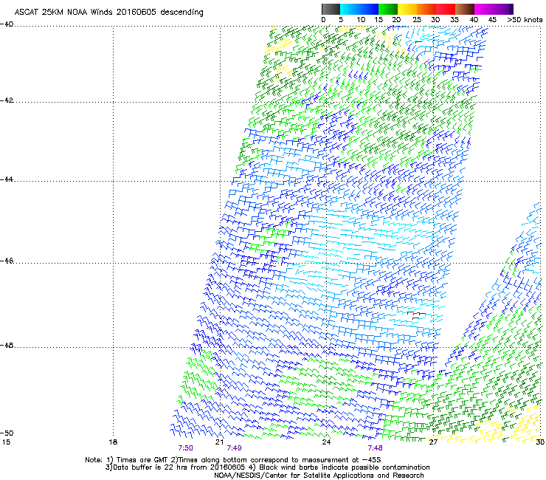
Task: Click longitude axis label '24'
Action: point(326,442)
